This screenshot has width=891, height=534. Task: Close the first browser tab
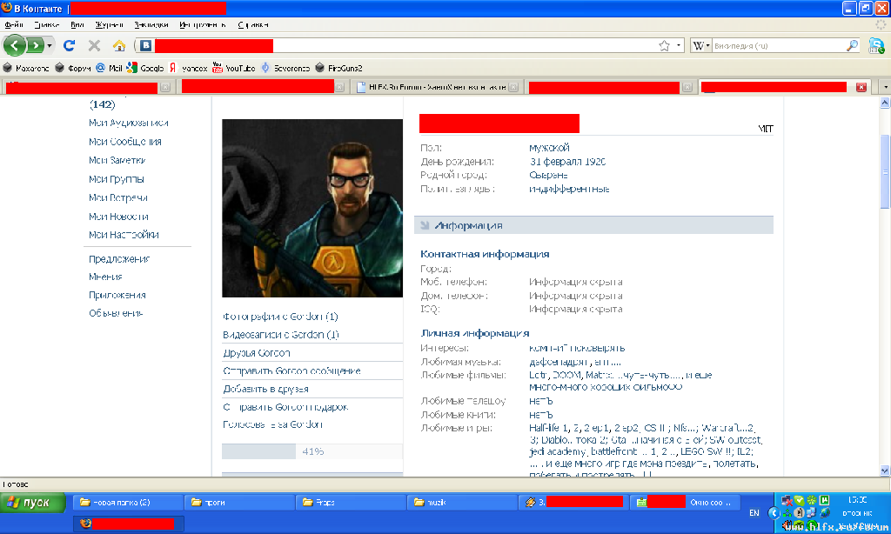click(x=164, y=87)
